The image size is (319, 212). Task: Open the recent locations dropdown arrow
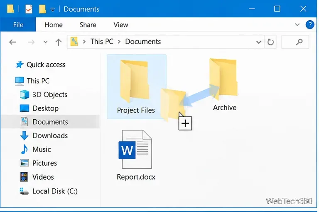[x=45, y=42]
